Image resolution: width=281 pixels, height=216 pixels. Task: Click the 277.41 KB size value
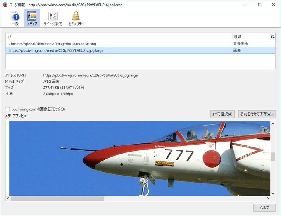(64, 88)
